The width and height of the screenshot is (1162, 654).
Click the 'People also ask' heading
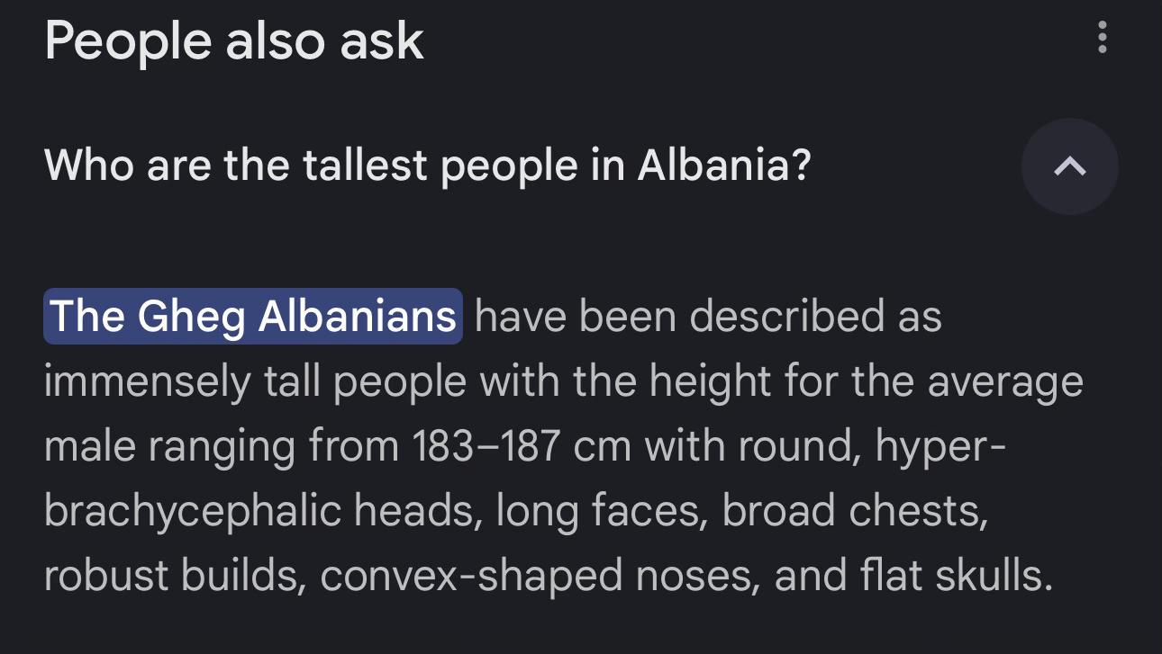234,41
